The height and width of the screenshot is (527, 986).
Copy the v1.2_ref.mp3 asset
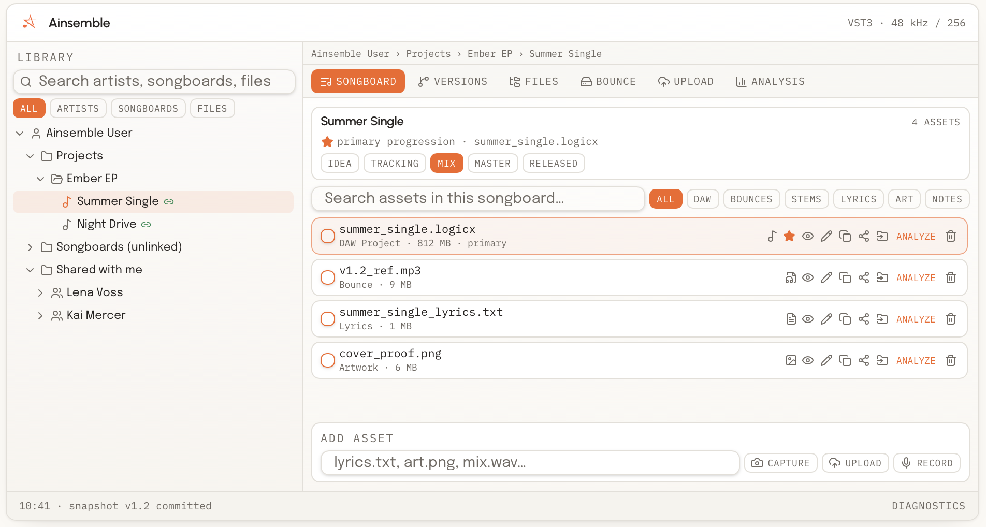845,278
